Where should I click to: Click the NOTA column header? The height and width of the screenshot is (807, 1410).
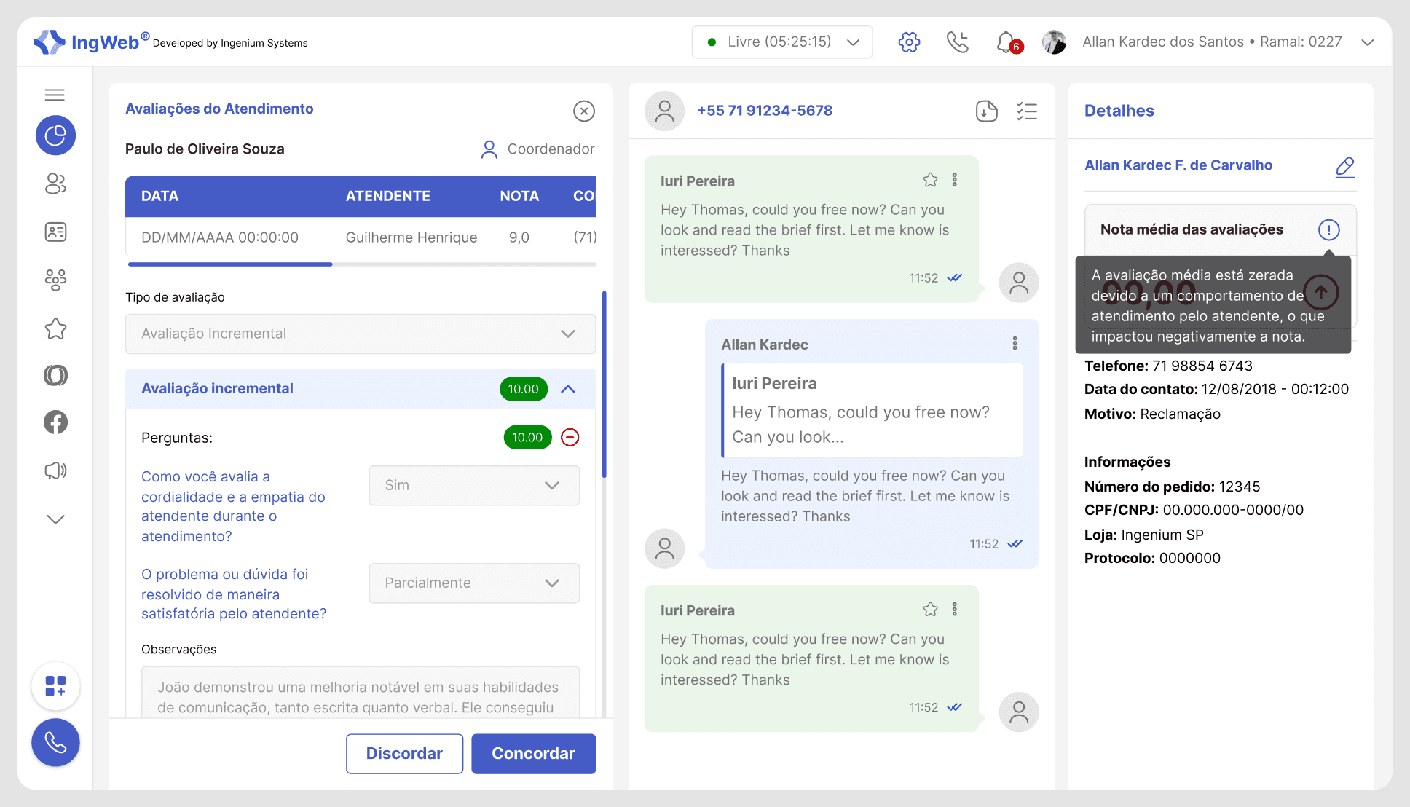[x=519, y=197]
